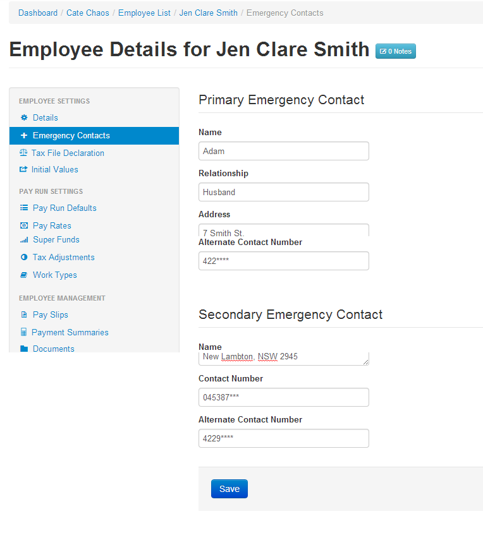The height and width of the screenshot is (545, 483).
Task: Click the list icon beside Pay Run Defaults
Action: click(24, 208)
